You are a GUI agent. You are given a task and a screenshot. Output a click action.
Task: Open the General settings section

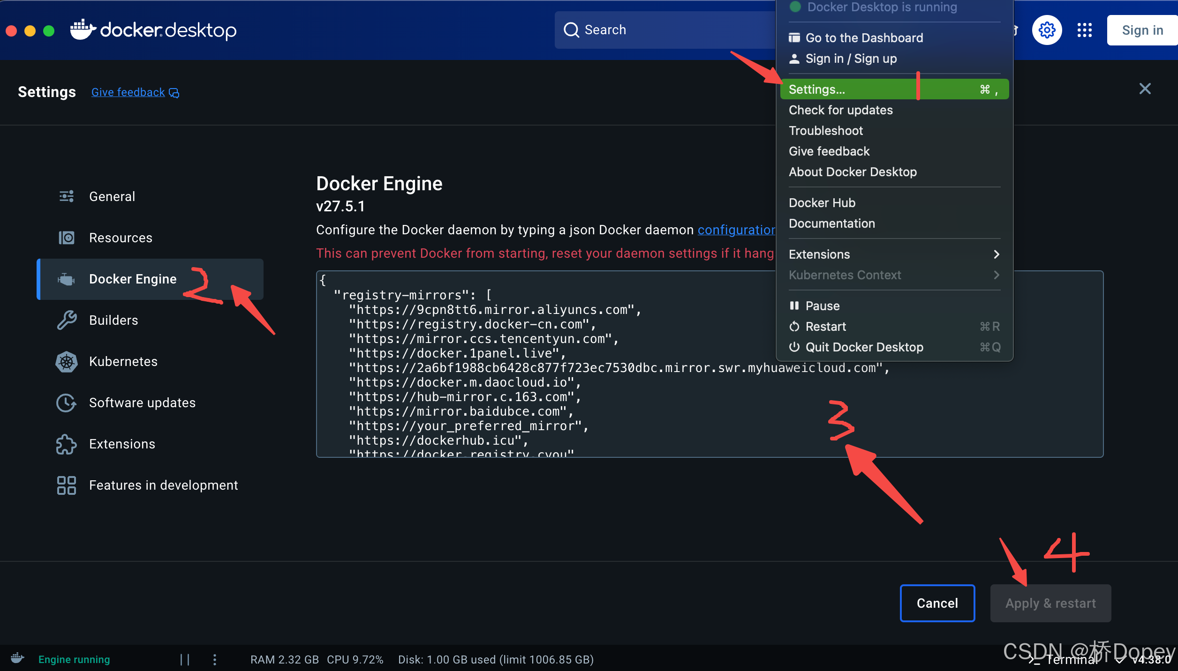(112, 196)
